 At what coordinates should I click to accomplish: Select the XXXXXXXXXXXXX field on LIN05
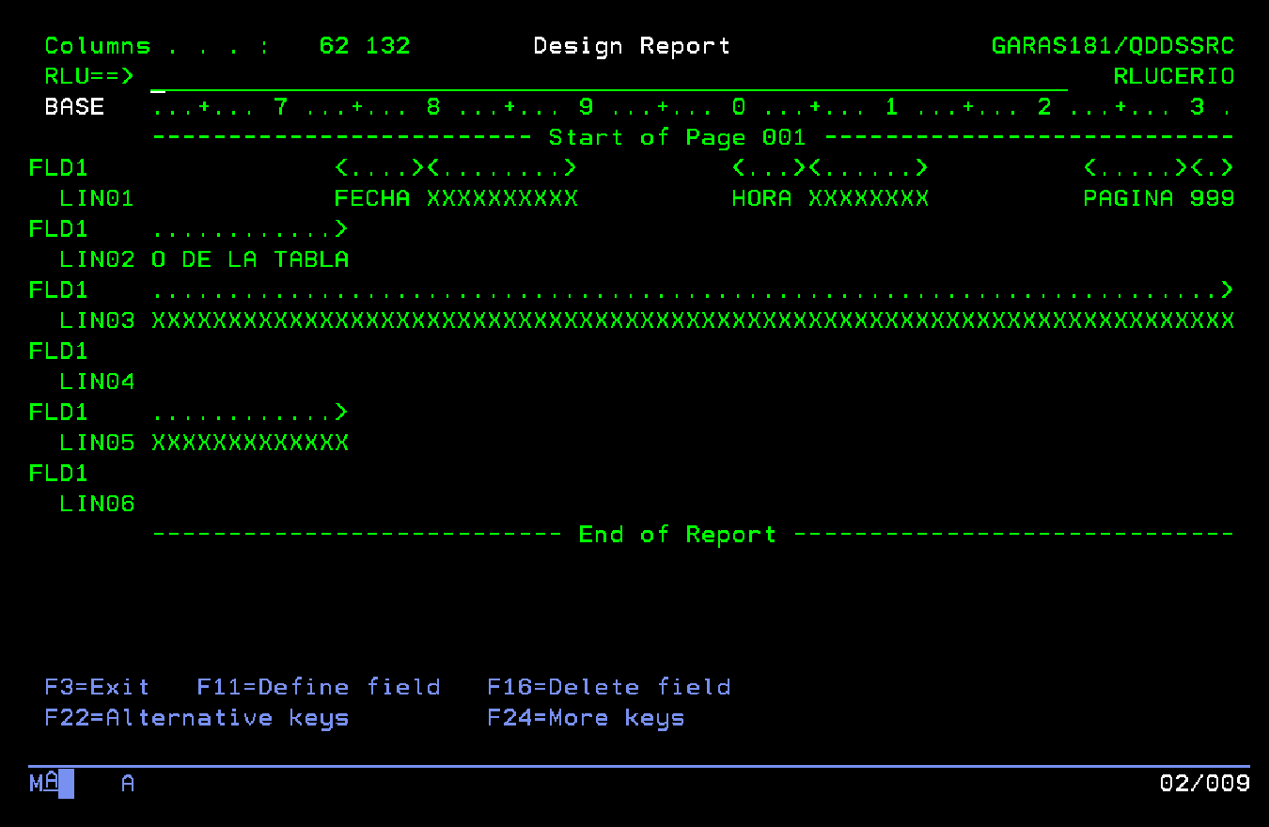coord(250,443)
